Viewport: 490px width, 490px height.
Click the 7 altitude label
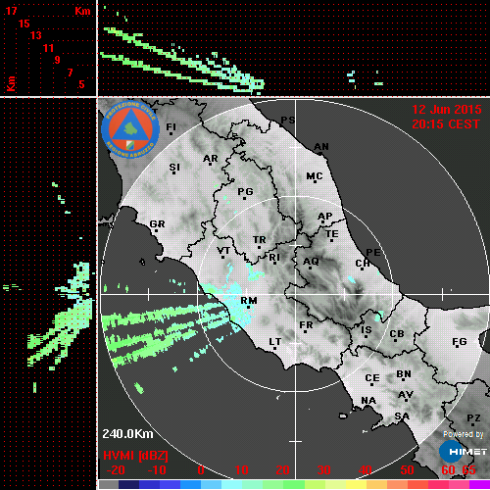(70, 73)
